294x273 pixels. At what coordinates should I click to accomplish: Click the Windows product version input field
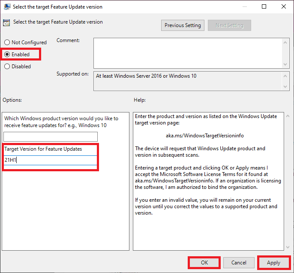pos(51,136)
